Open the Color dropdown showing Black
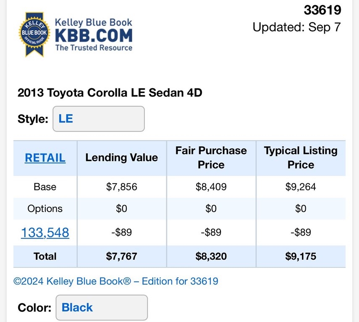Screen dimensions: 359x322 click(101, 308)
